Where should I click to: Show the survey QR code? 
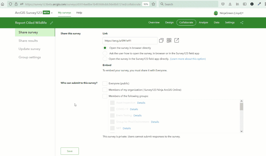pos(169,41)
